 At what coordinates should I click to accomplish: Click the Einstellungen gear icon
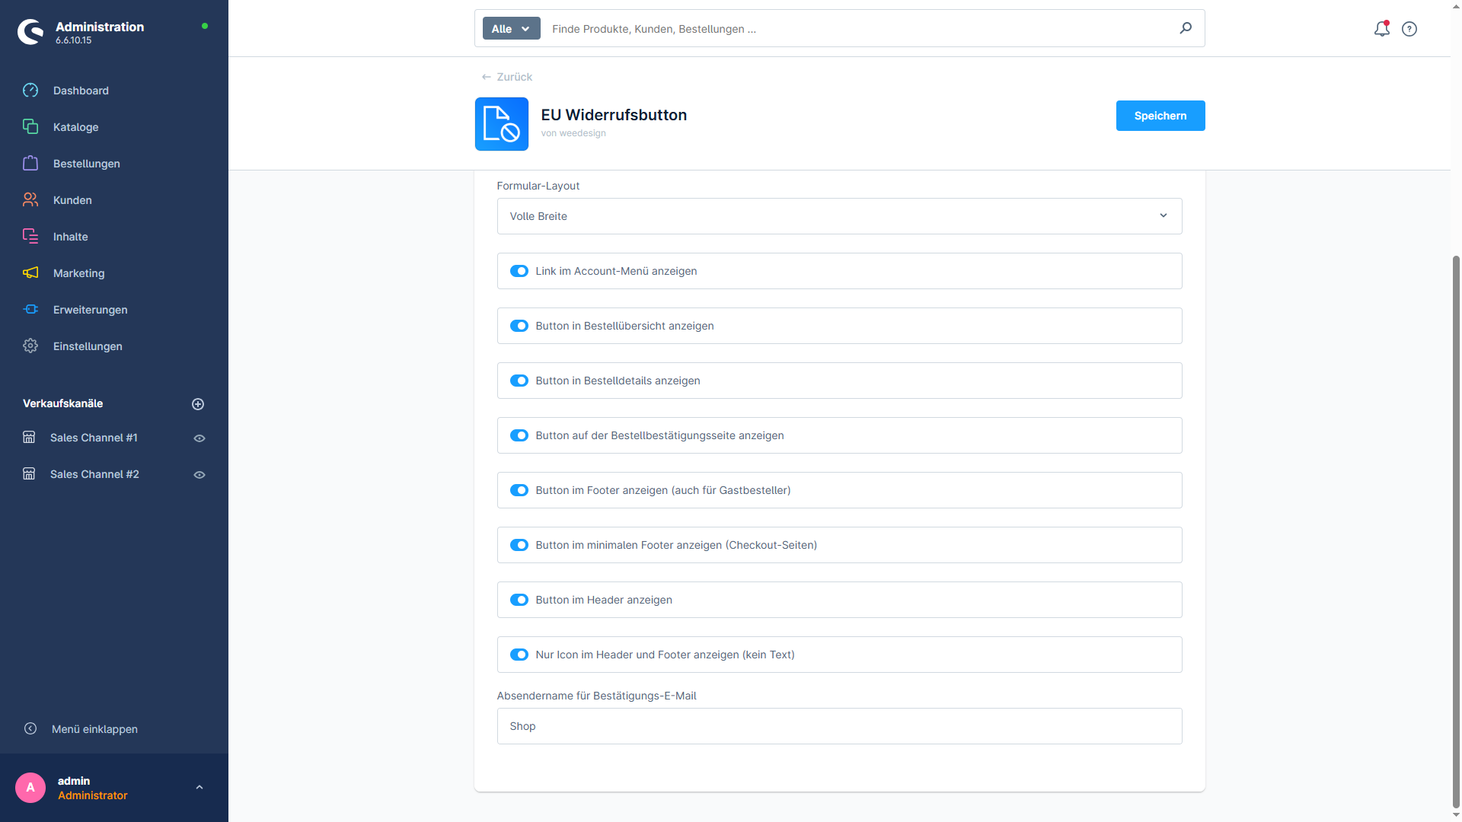[x=30, y=346]
